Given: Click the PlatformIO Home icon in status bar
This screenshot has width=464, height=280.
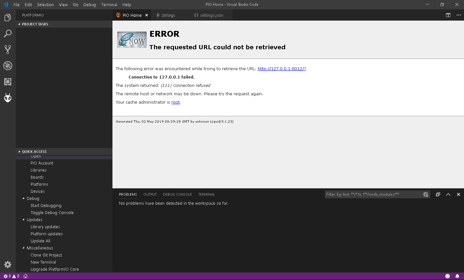Looking at the screenshot, I should (25, 276).
